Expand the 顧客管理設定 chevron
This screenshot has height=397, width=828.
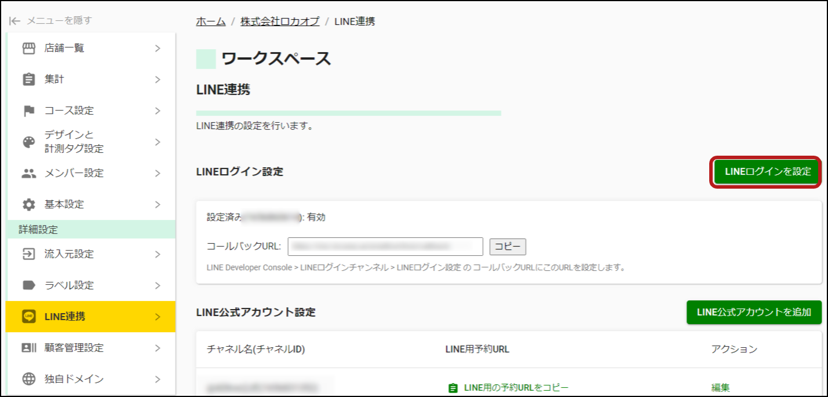point(158,348)
